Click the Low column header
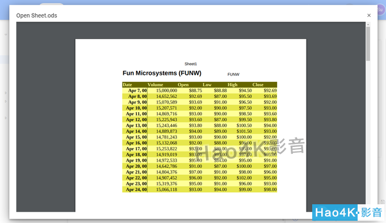 (207, 85)
